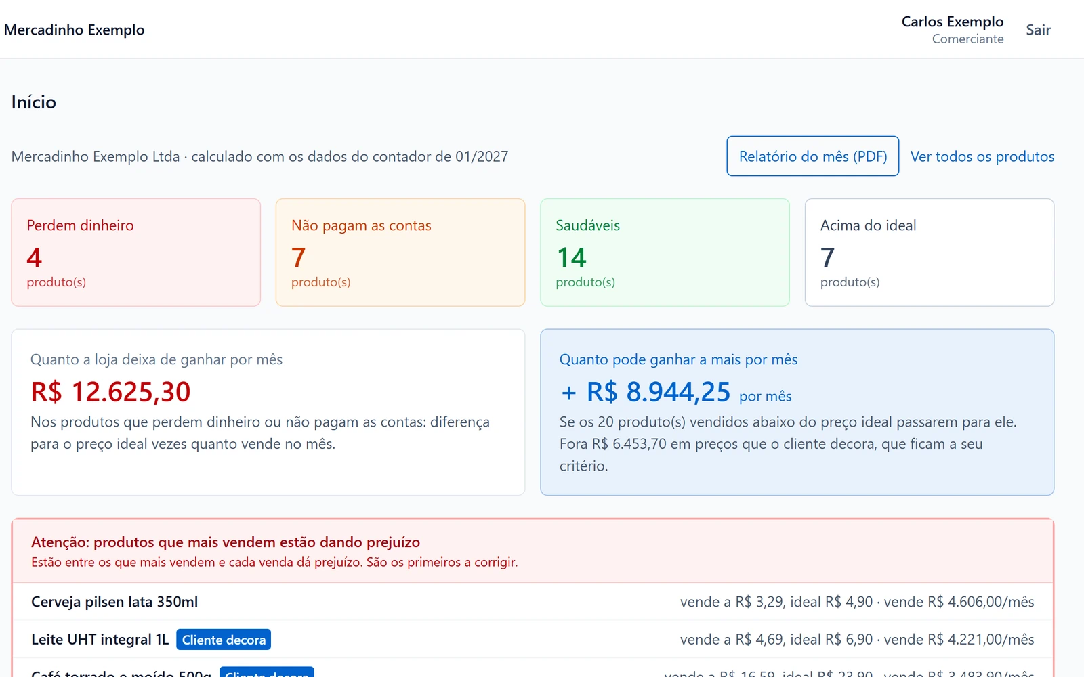Screen dimensions: 1084x677
Task: Open the Cerveja pilsen lata 350ml row
Action: click(x=533, y=602)
